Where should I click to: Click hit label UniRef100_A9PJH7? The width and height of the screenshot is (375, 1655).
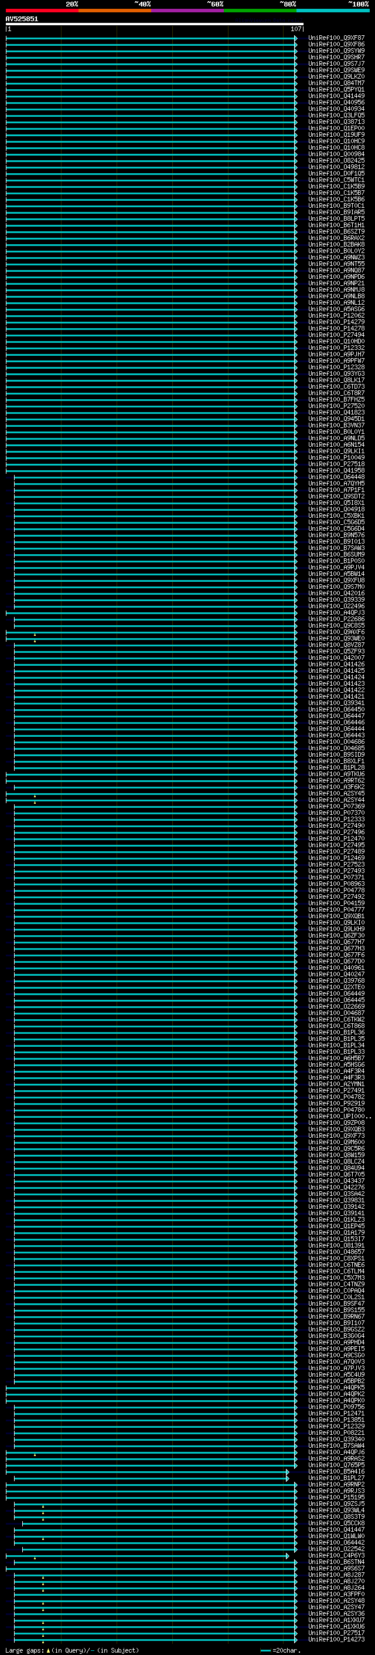[336, 354]
